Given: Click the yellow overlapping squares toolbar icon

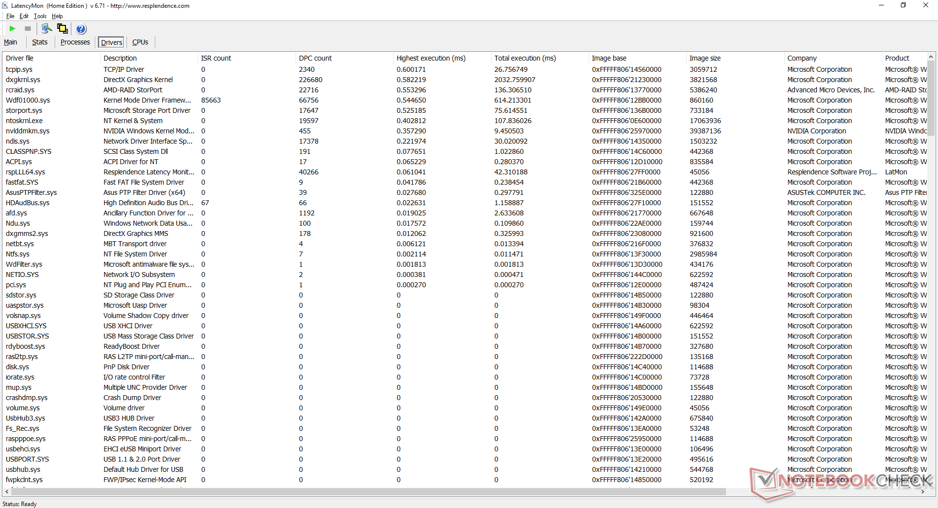Looking at the screenshot, I should coord(63,29).
